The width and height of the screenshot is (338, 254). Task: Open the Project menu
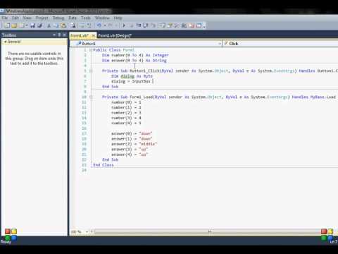[42, 18]
